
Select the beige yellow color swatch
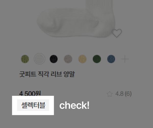click(82, 59)
